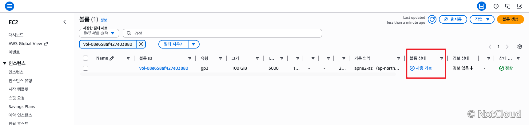Open the 작업 actions dropdown
This screenshot has height=125, width=529.
(482, 19)
